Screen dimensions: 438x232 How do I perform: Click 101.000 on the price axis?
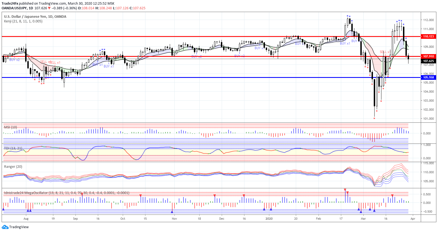(428, 119)
